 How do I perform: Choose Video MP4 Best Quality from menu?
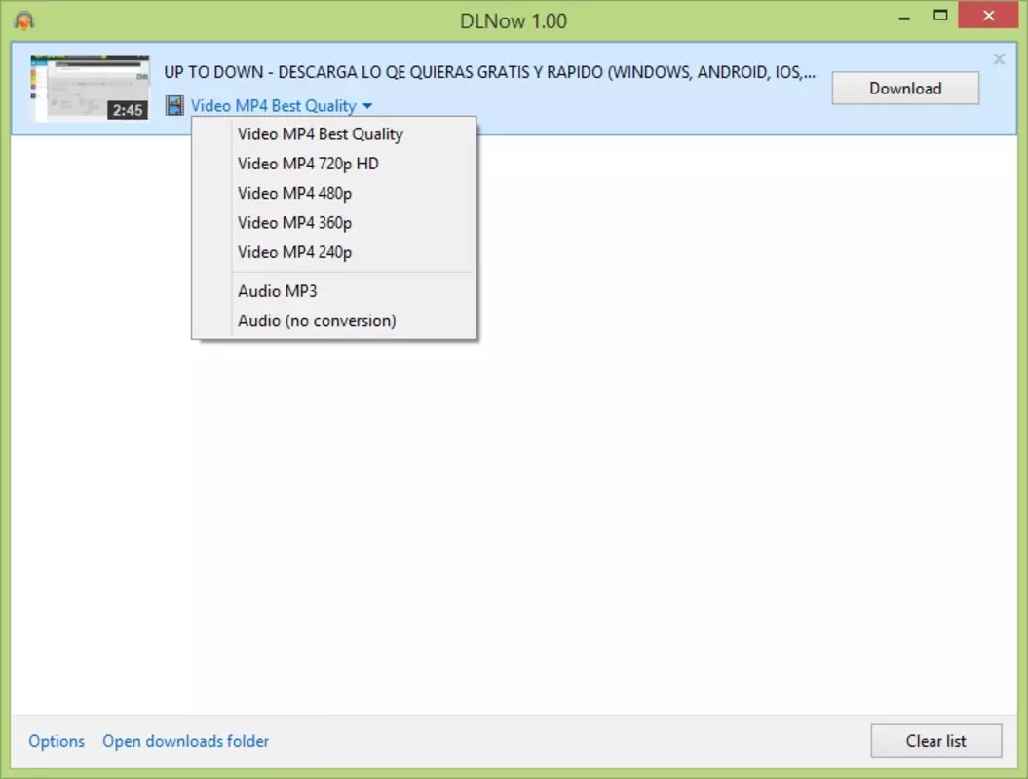tap(334, 134)
